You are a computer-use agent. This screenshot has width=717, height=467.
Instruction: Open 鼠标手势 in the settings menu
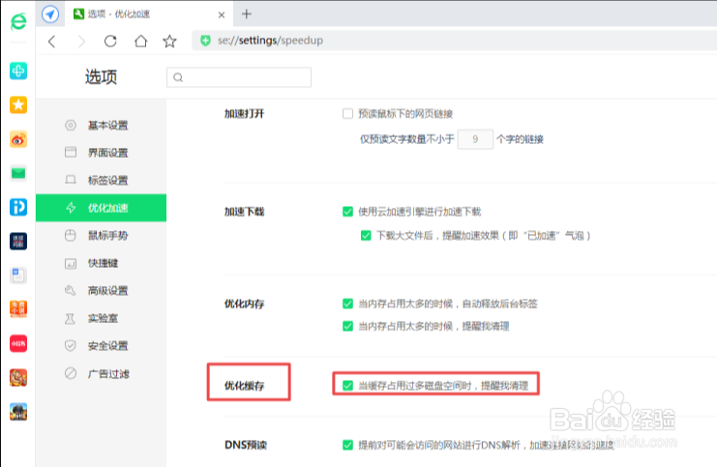(101, 235)
